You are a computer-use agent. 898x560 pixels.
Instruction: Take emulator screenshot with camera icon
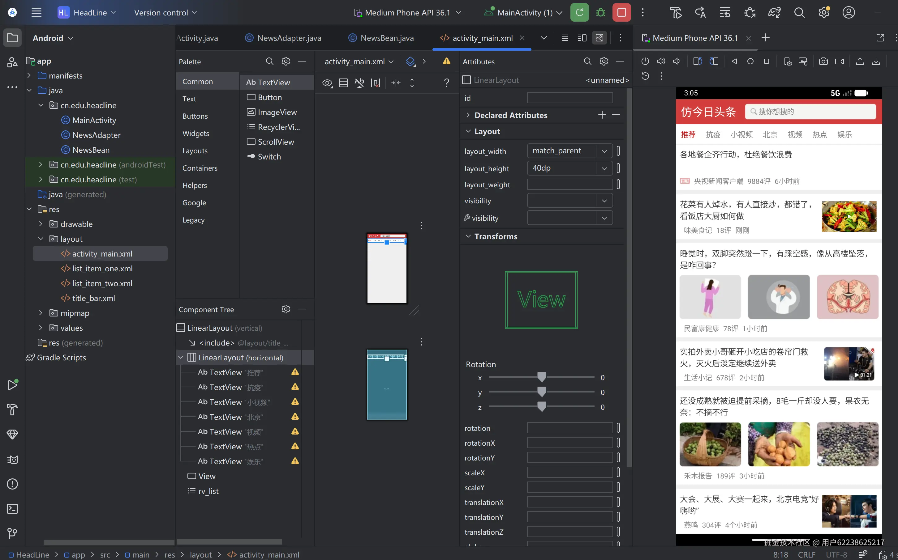click(x=823, y=62)
